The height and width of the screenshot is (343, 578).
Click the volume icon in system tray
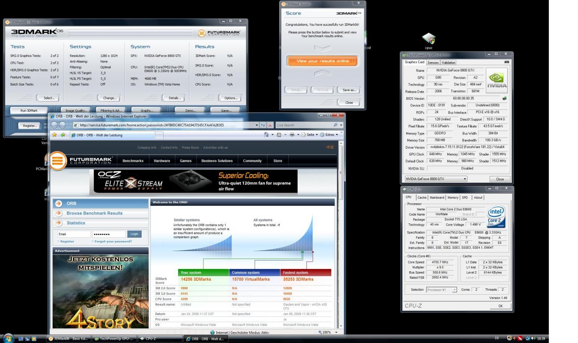point(533,338)
